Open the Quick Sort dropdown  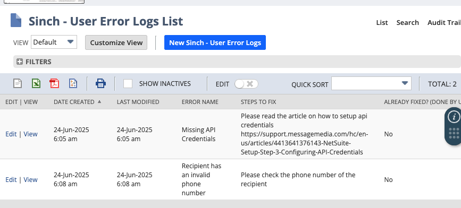371,84
